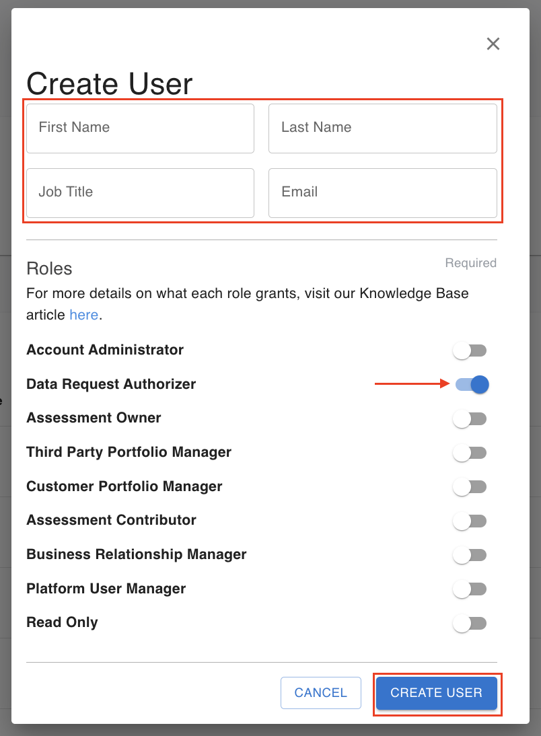Click the Create User dialog title

109,84
